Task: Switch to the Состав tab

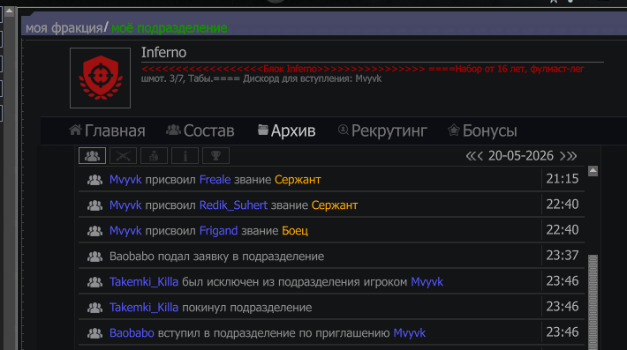Action: [200, 130]
